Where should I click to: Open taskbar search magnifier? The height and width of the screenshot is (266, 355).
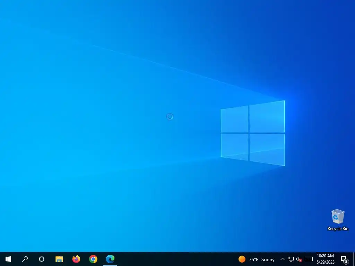(x=25, y=259)
